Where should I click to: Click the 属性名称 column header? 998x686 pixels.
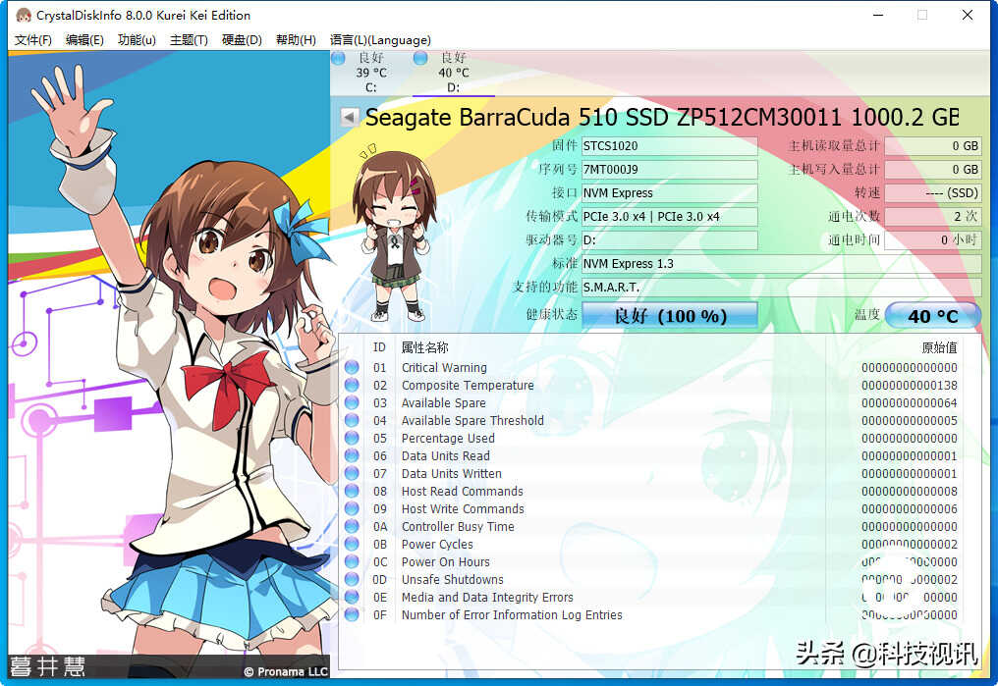pos(424,347)
